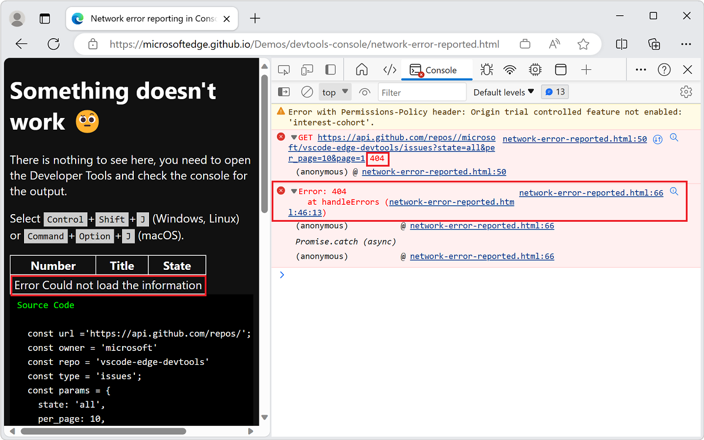Open the Welcome home panel
The image size is (704, 440).
[361, 69]
